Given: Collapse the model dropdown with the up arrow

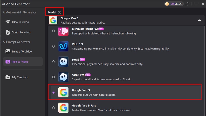Looking at the screenshot, I should tap(199, 20).
